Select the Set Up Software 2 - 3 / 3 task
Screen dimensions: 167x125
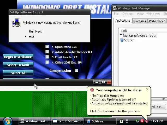tap(140, 36)
